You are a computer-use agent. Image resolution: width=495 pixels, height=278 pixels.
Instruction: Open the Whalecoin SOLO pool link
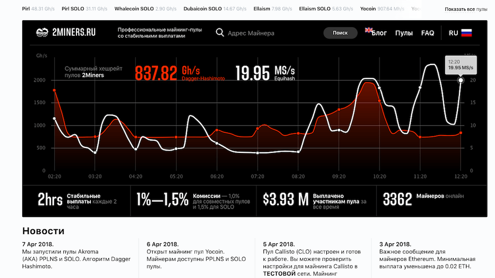point(134,9)
